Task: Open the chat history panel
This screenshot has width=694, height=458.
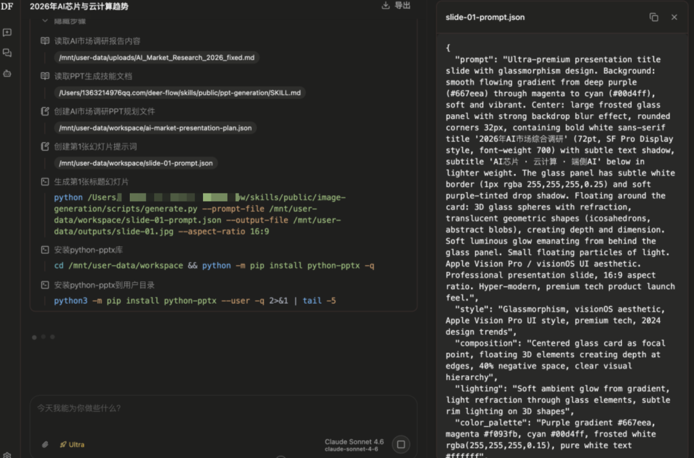Action: pos(8,53)
